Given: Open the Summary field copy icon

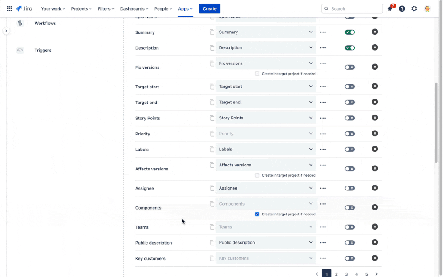Looking at the screenshot, I should pyautogui.click(x=212, y=32).
